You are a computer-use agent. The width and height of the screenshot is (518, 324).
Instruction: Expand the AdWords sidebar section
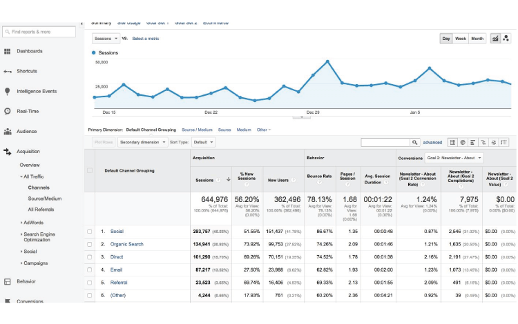[x=21, y=223]
